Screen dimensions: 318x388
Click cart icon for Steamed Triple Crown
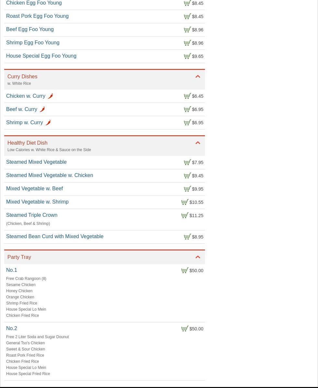(x=185, y=216)
